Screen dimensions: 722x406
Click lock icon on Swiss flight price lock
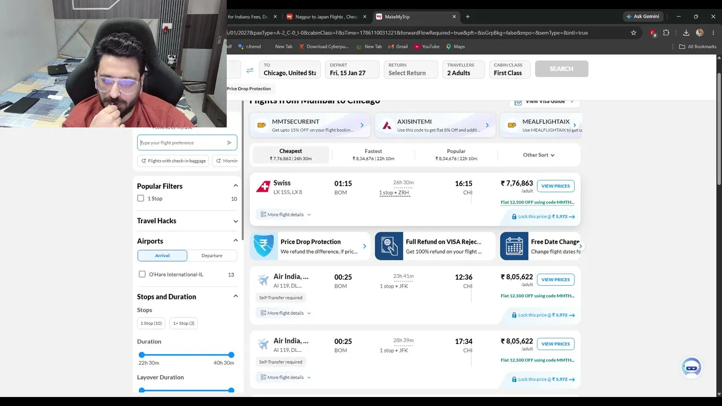(514, 217)
